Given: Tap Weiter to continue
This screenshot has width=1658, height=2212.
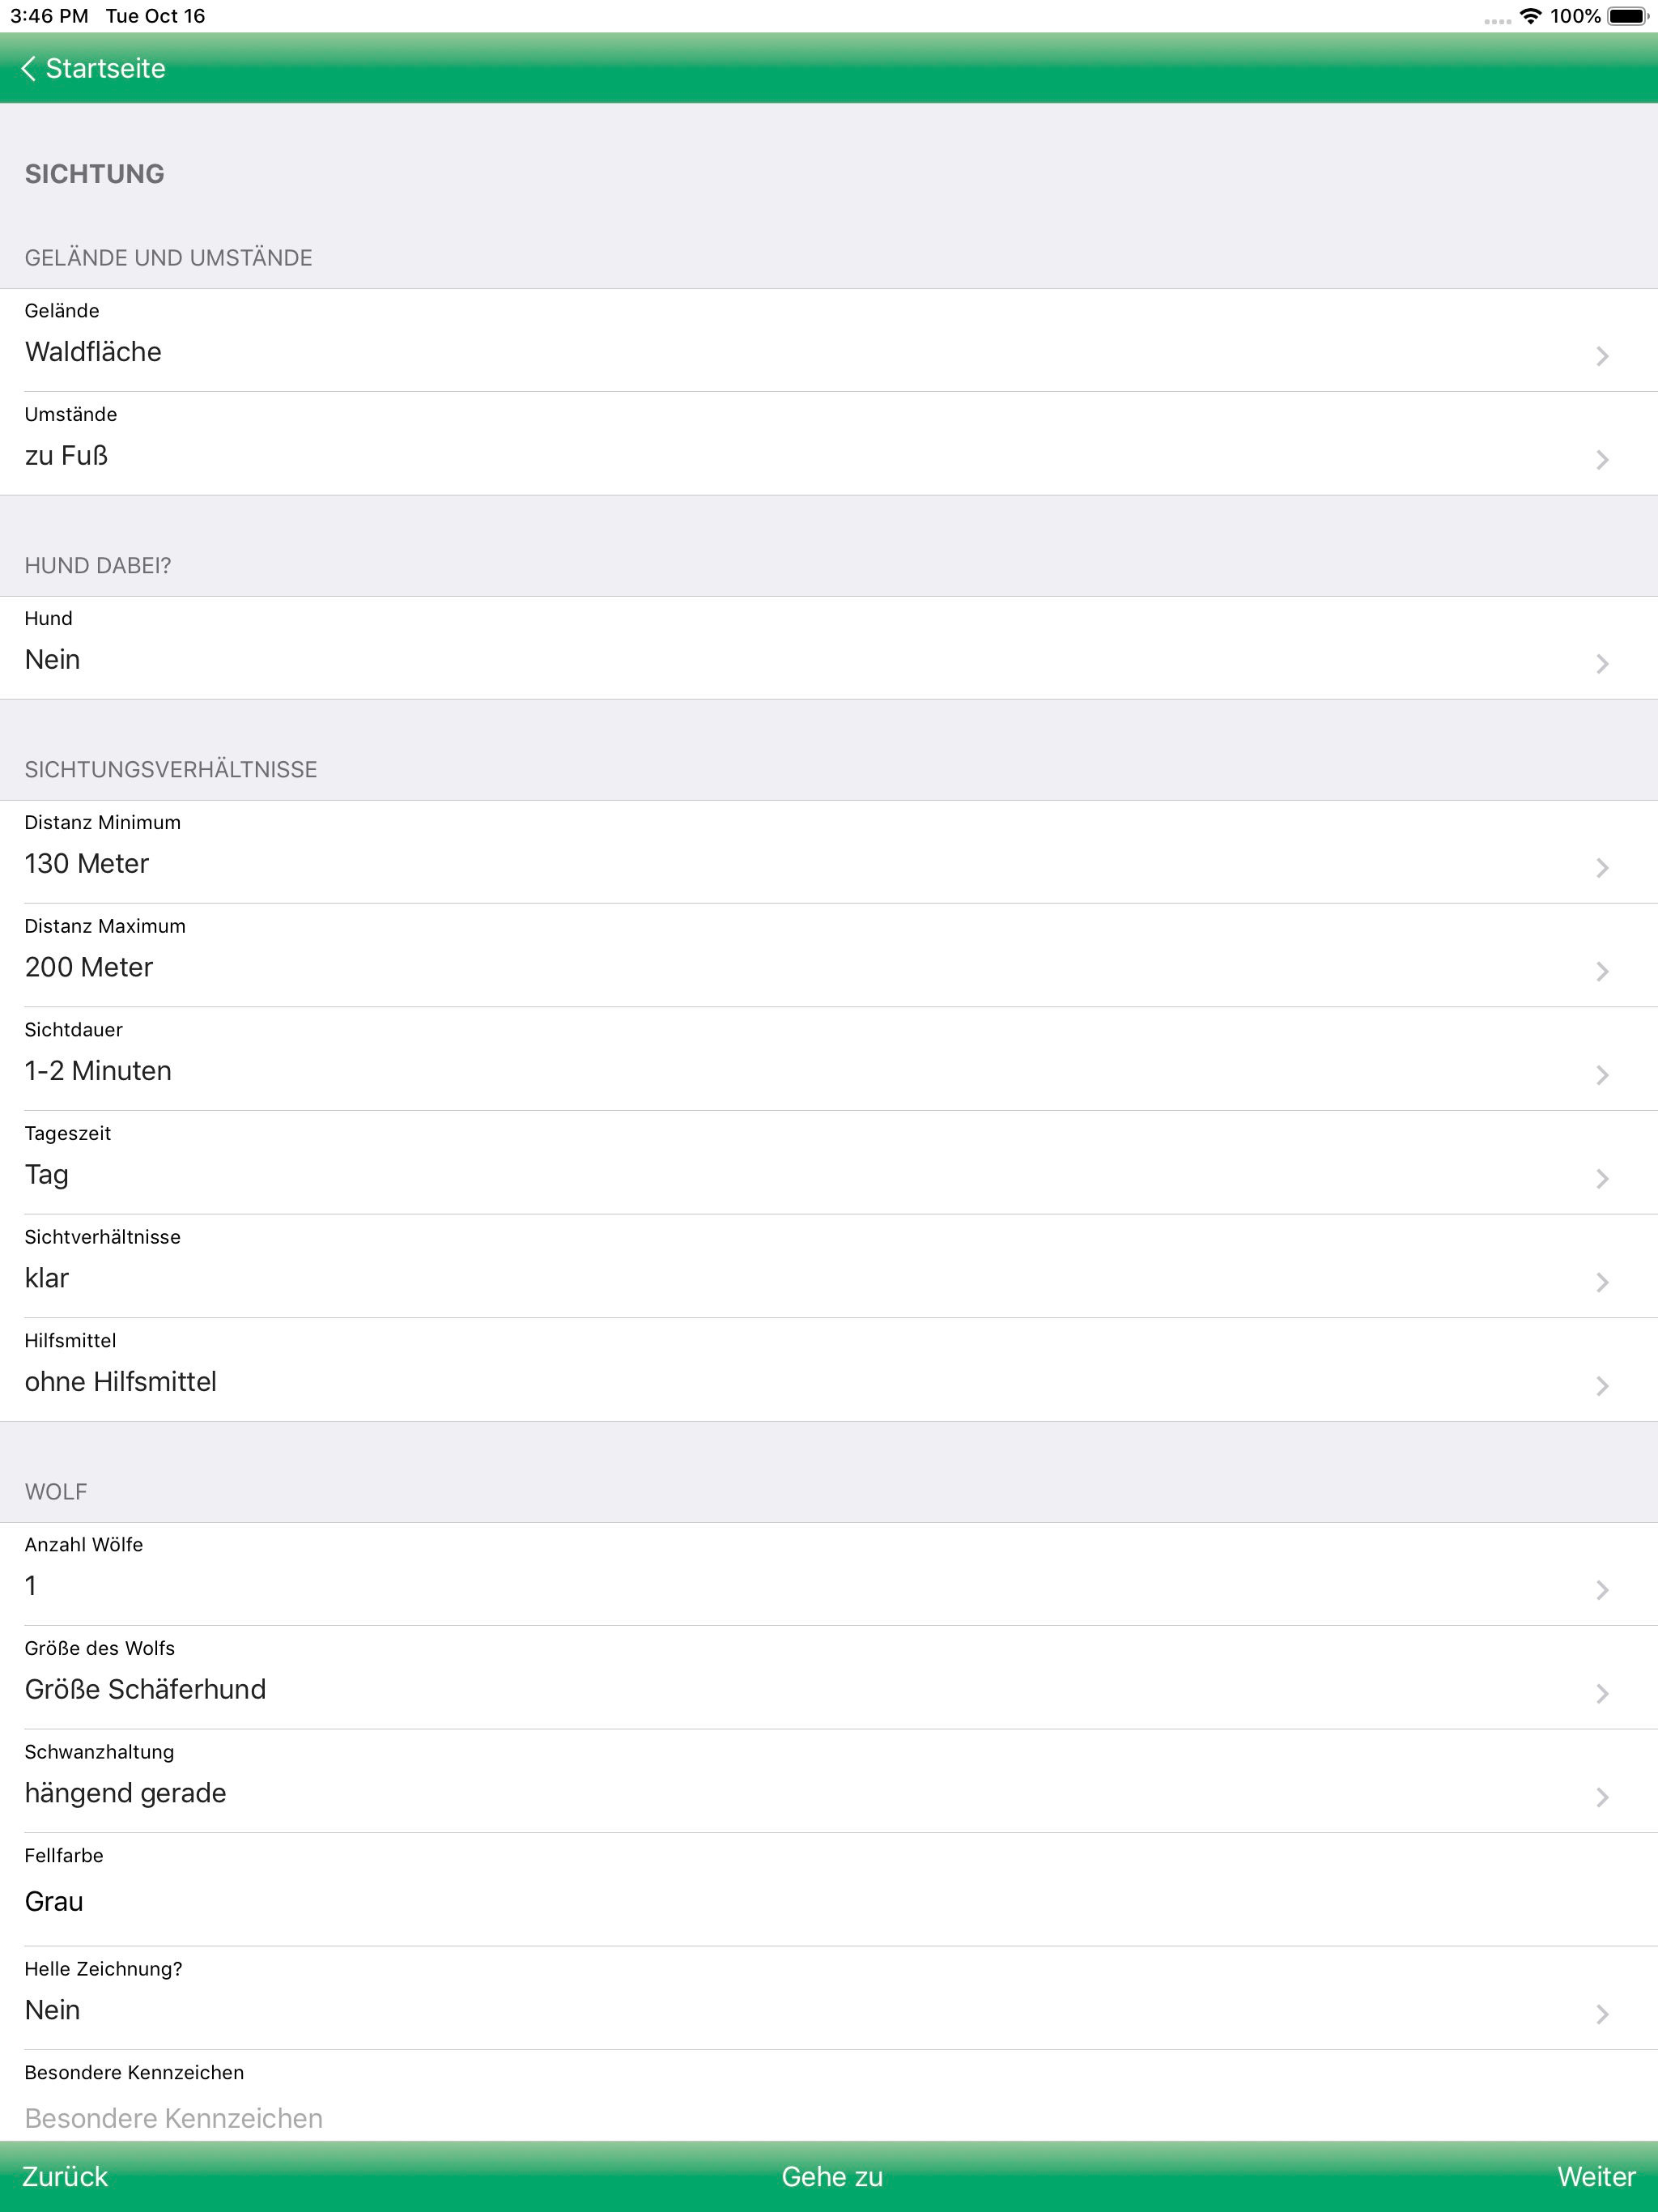Looking at the screenshot, I should [x=1596, y=2176].
